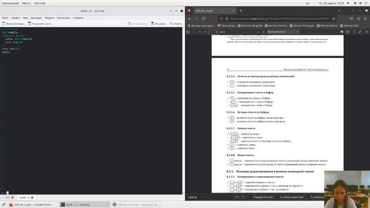Print the PDF document
This screenshot has height=208, width=370.
click(342, 32)
